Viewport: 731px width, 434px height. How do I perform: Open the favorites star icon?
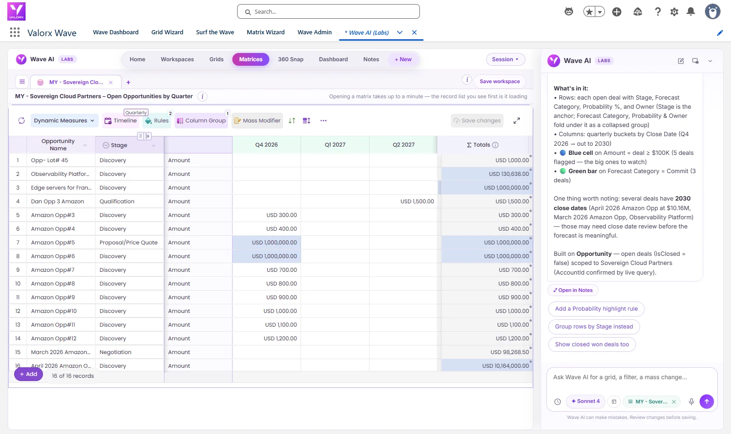(x=589, y=12)
